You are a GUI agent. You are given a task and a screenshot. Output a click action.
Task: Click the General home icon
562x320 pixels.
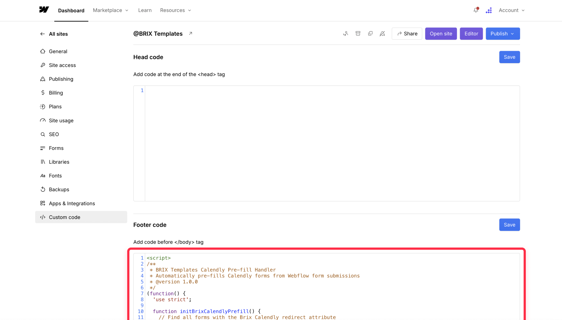[42, 51]
